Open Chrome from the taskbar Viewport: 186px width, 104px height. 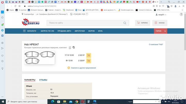[x=77, y=101]
